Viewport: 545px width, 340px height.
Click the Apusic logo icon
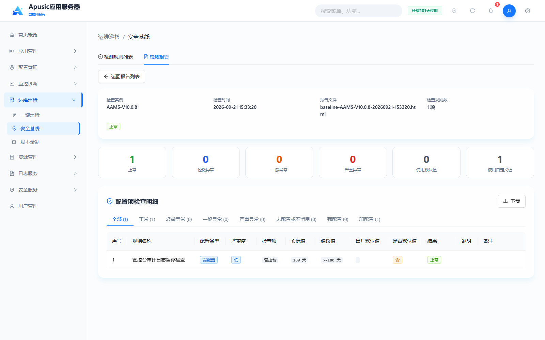18,11
